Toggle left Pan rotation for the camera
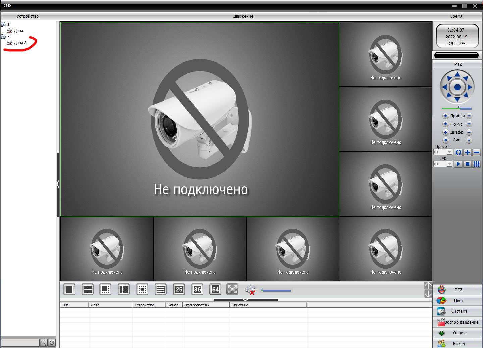 pyautogui.click(x=445, y=140)
